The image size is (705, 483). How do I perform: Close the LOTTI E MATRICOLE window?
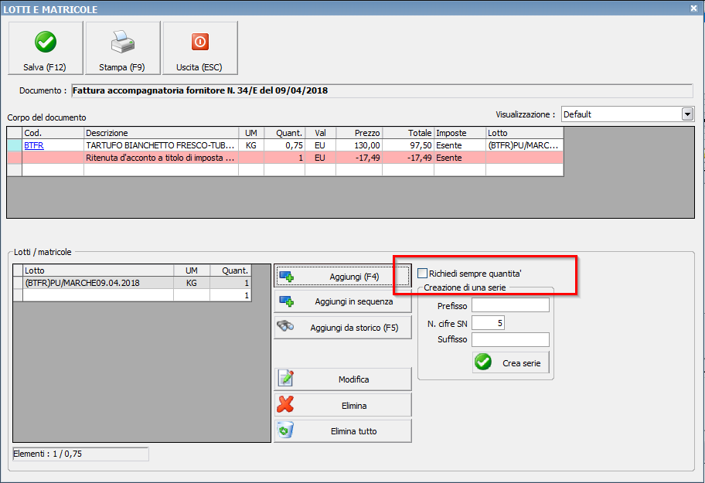click(x=693, y=8)
